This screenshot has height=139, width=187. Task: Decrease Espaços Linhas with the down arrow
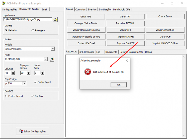[x=28, y=74]
